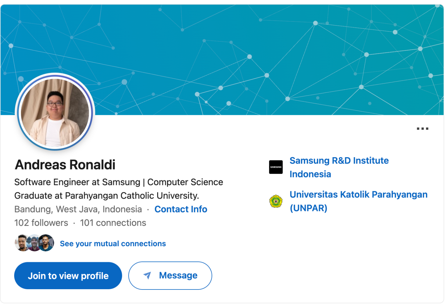Click the first mutual connection avatar
Image resolution: width=447 pixels, height=307 pixels.
(22, 243)
